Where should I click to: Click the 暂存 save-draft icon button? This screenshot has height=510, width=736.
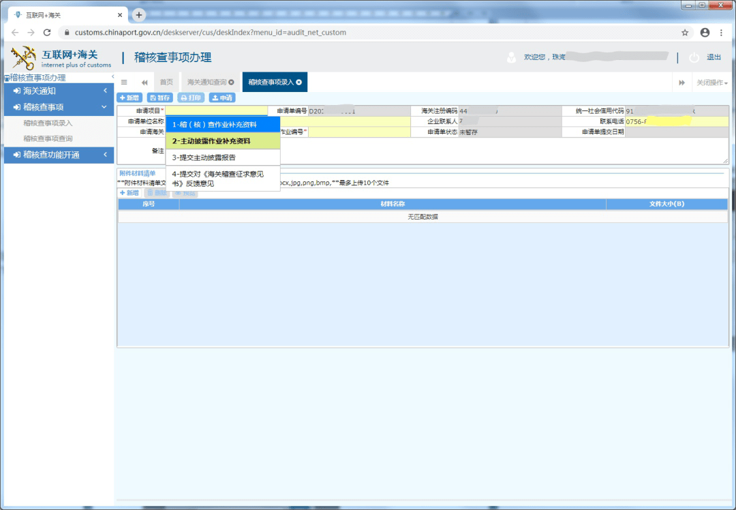(159, 97)
